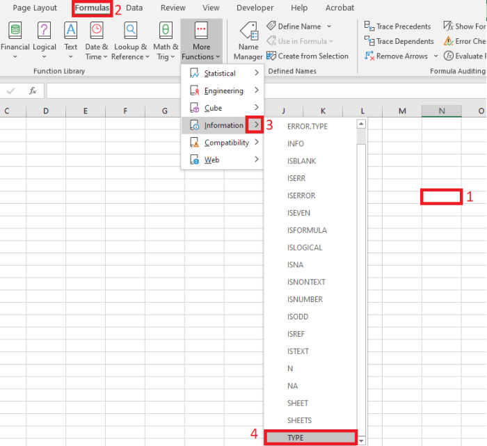Screen dimensions: 487x446
Task: Open the Text functions library
Action: tap(70, 40)
